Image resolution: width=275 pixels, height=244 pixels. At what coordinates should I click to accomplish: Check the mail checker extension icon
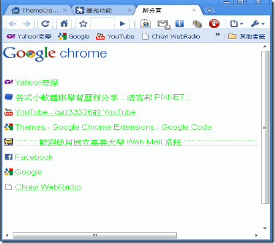coord(164,24)
